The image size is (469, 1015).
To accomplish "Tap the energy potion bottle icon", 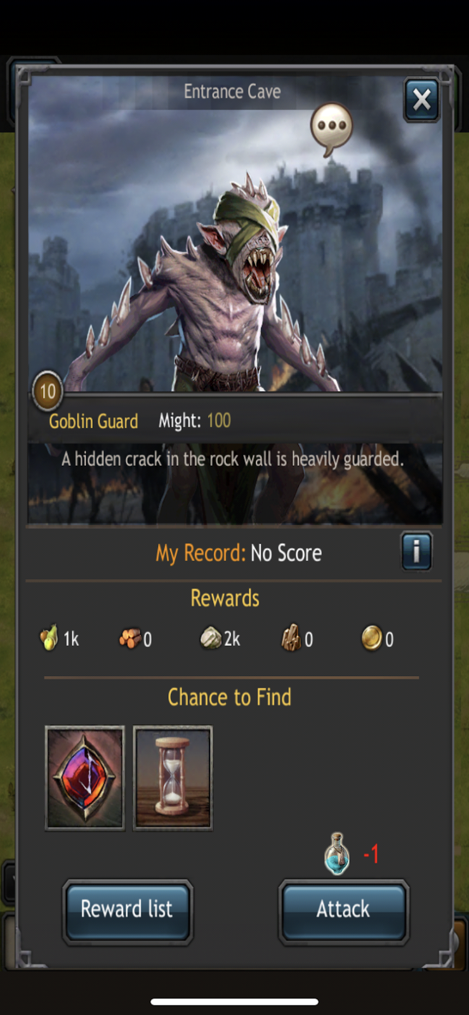I will click(337, 854).
